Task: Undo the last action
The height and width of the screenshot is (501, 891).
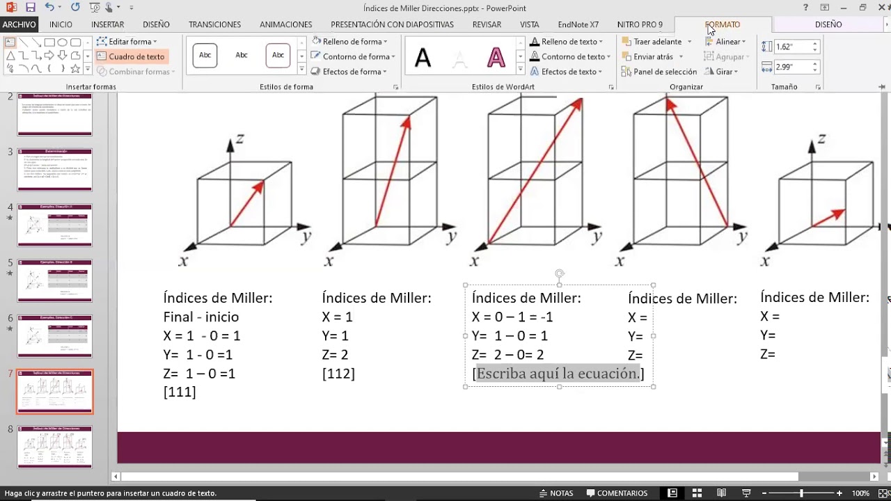Action: 49,8
